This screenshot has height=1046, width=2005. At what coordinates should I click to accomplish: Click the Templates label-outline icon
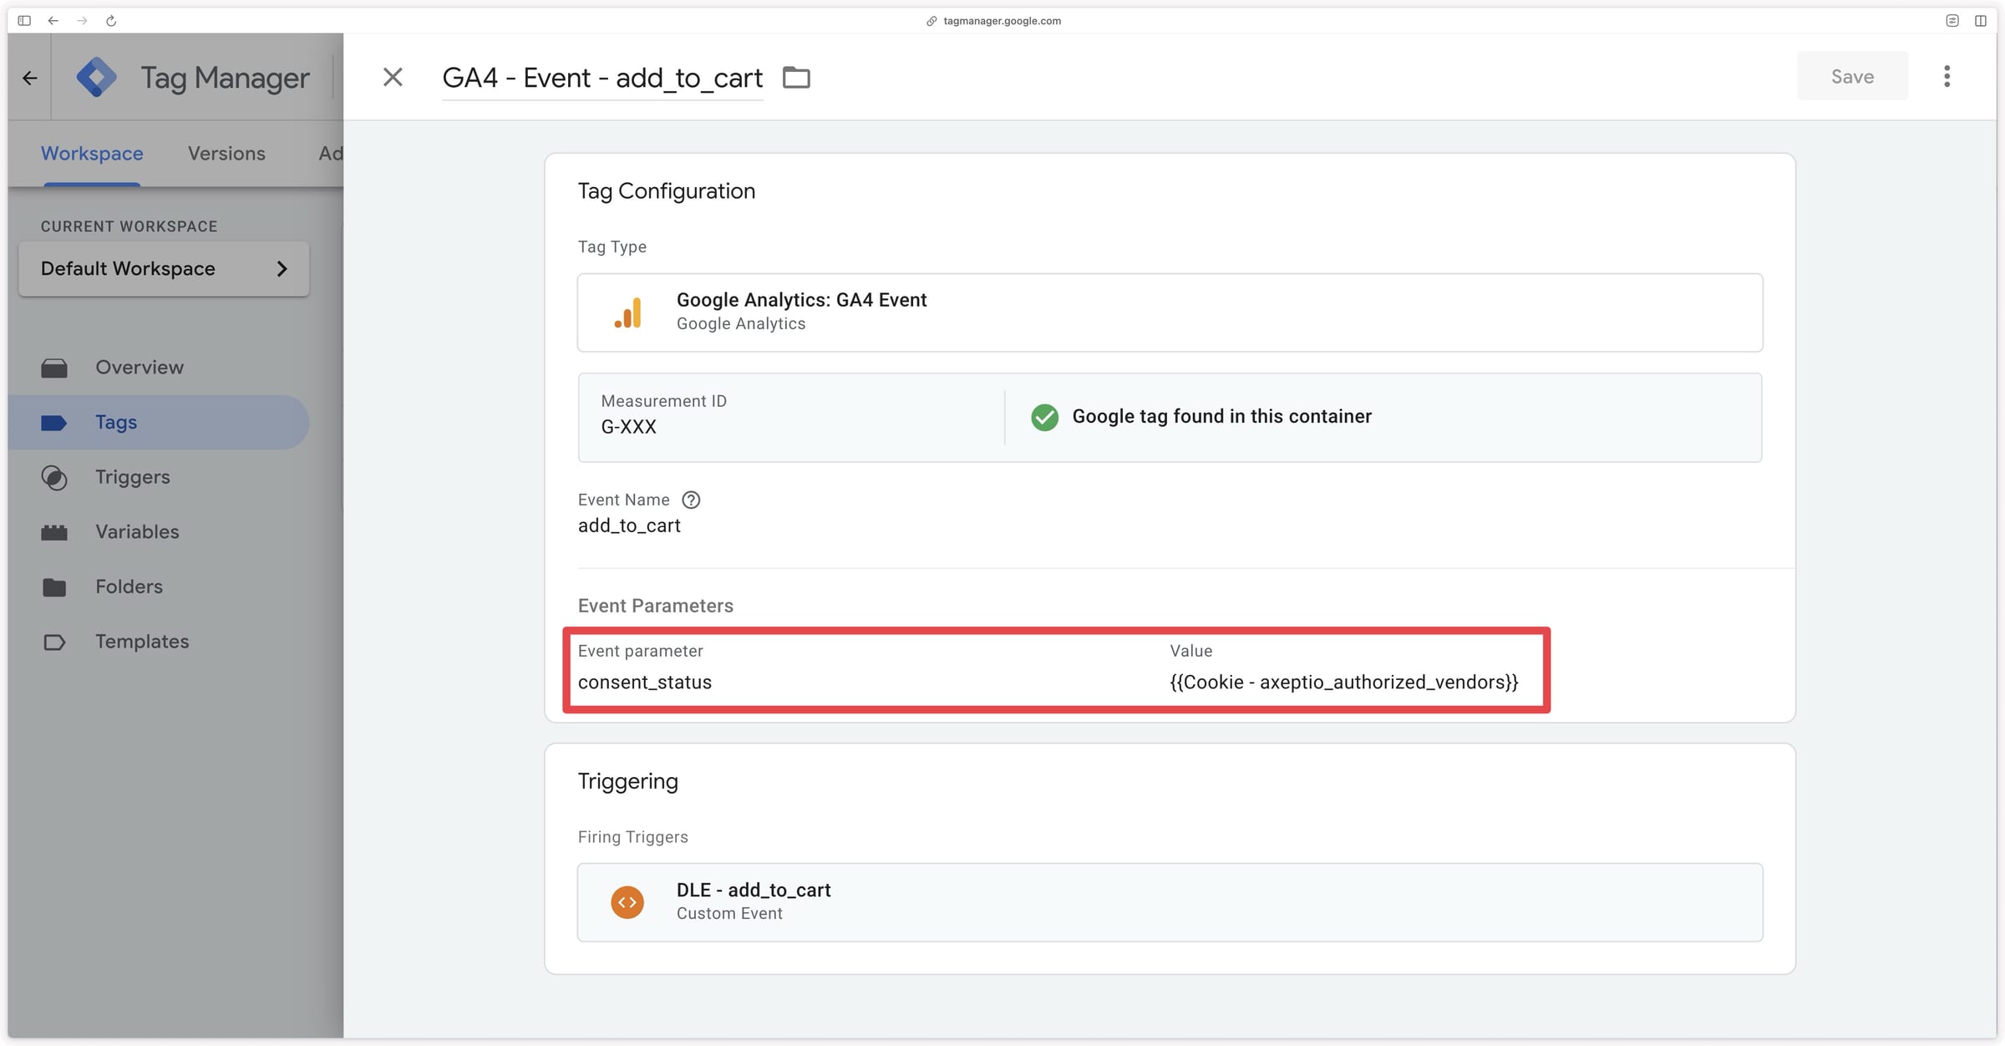54,642
